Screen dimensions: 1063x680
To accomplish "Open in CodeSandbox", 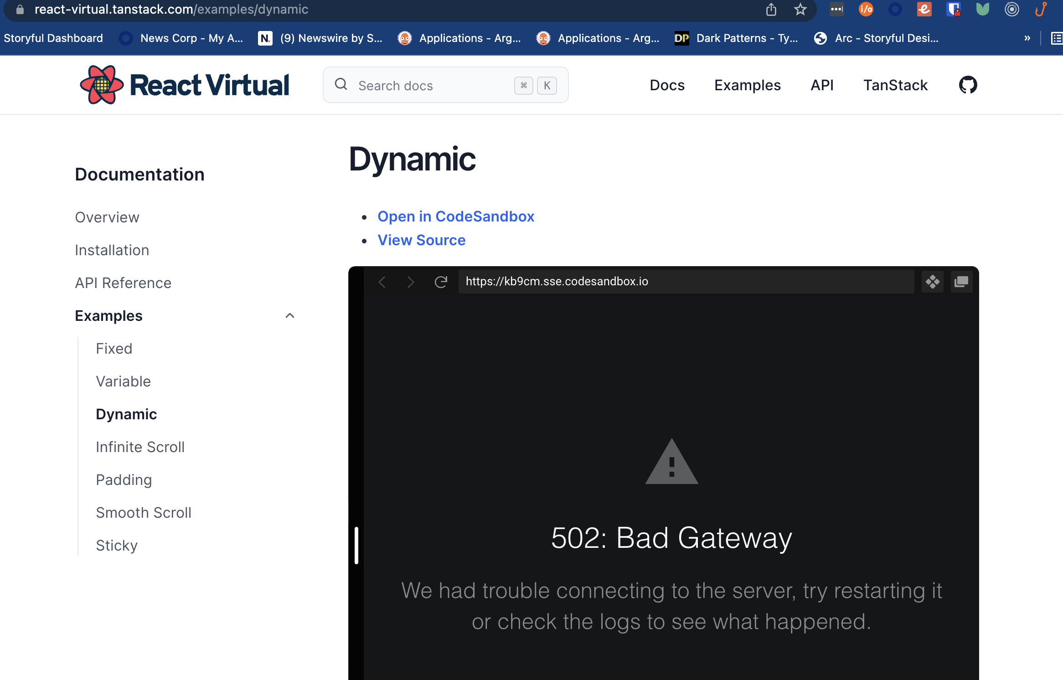I will coord(455,216).
